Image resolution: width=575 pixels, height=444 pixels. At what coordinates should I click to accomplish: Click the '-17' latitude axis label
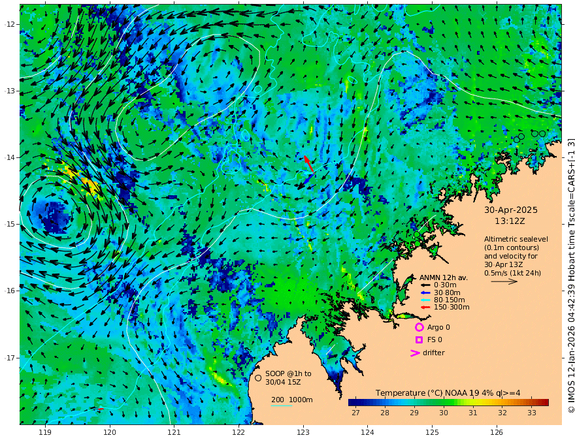pos(10,358)
